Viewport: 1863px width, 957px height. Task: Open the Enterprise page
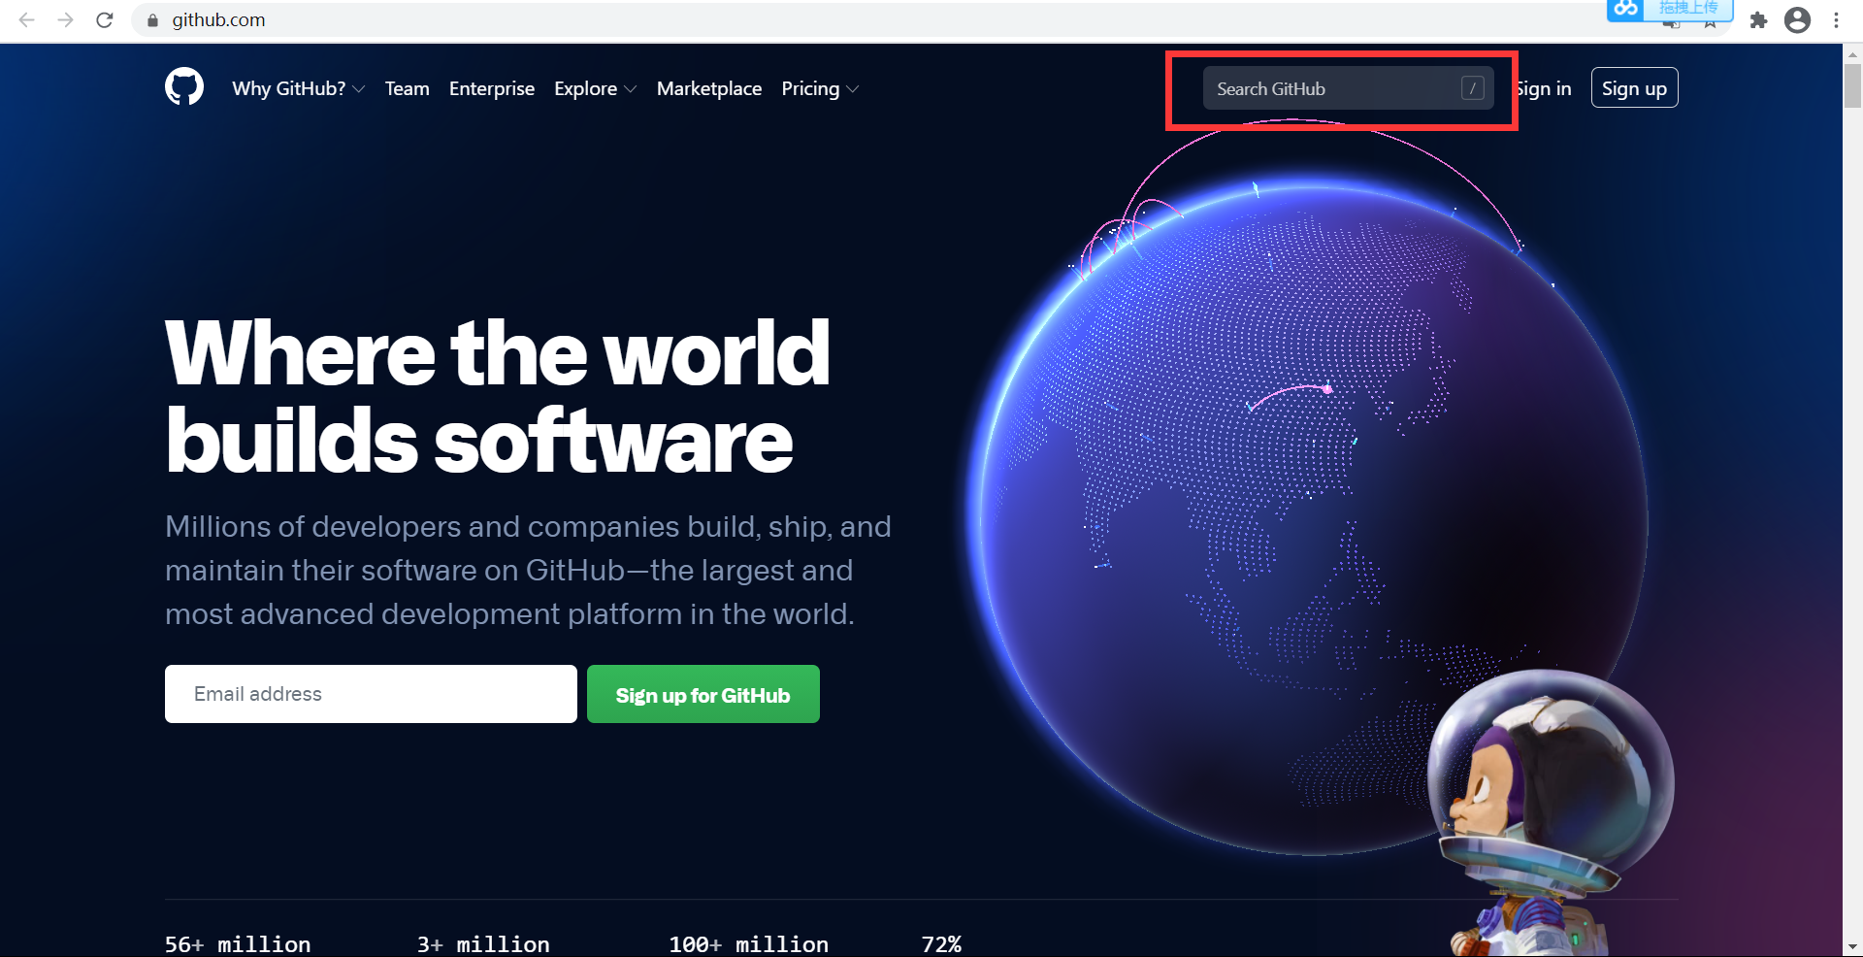[x=492, y=88]
